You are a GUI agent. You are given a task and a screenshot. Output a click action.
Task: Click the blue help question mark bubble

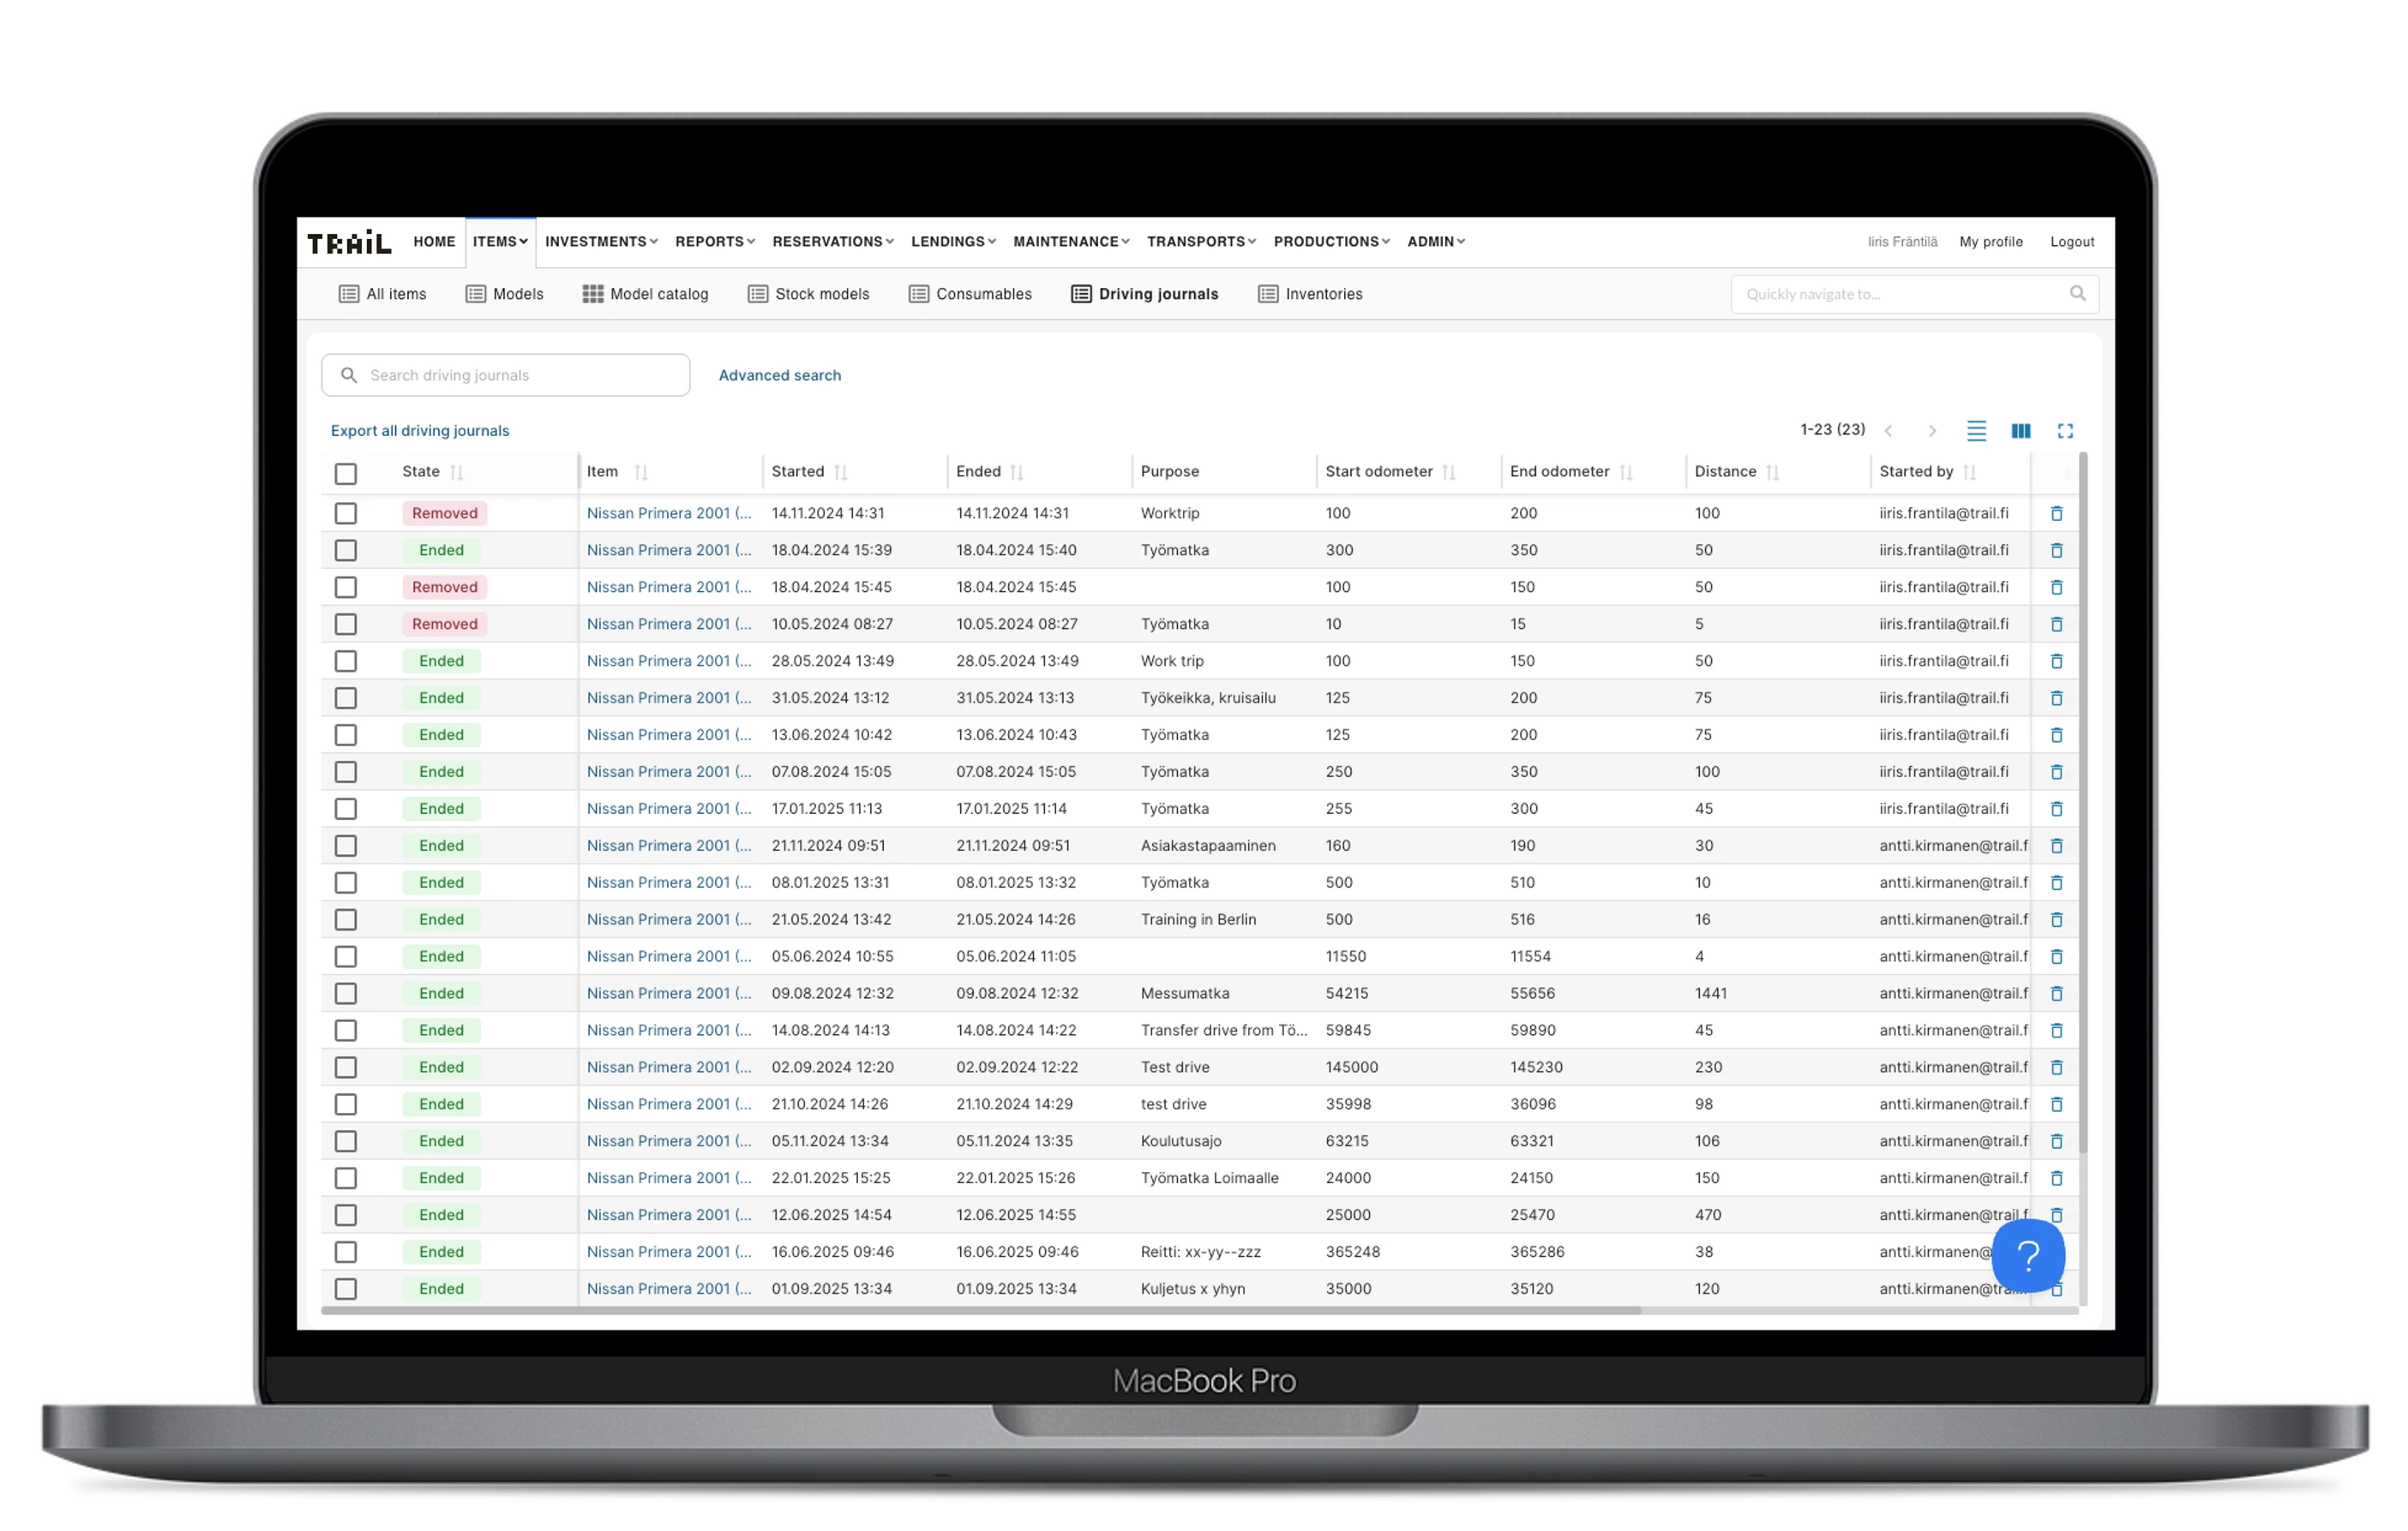click(2027, 1255)
